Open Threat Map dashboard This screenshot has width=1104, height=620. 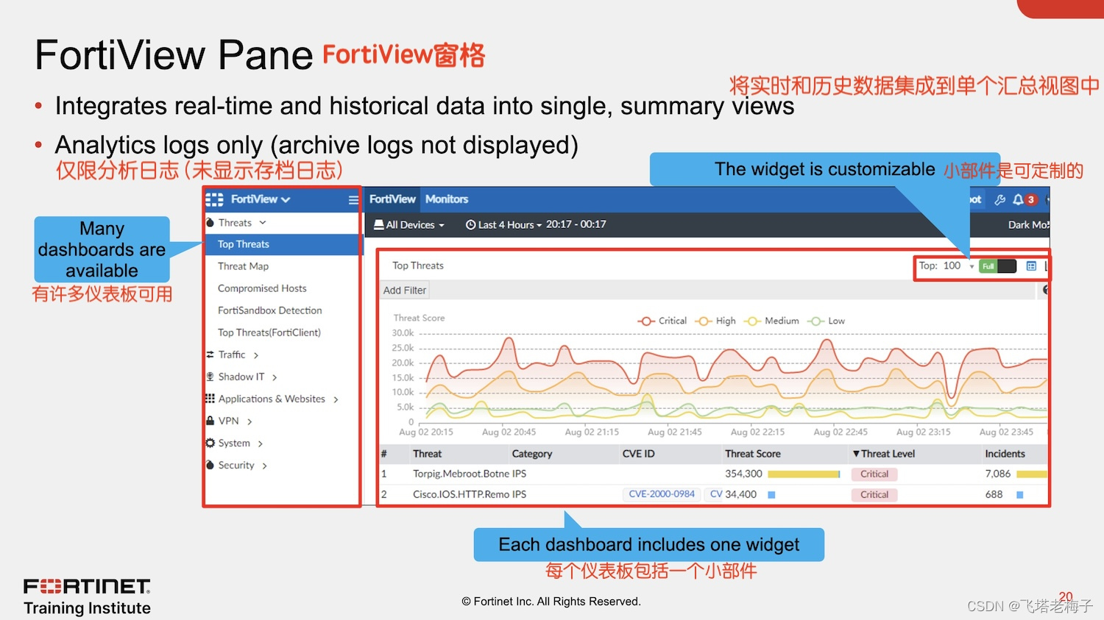243,266
